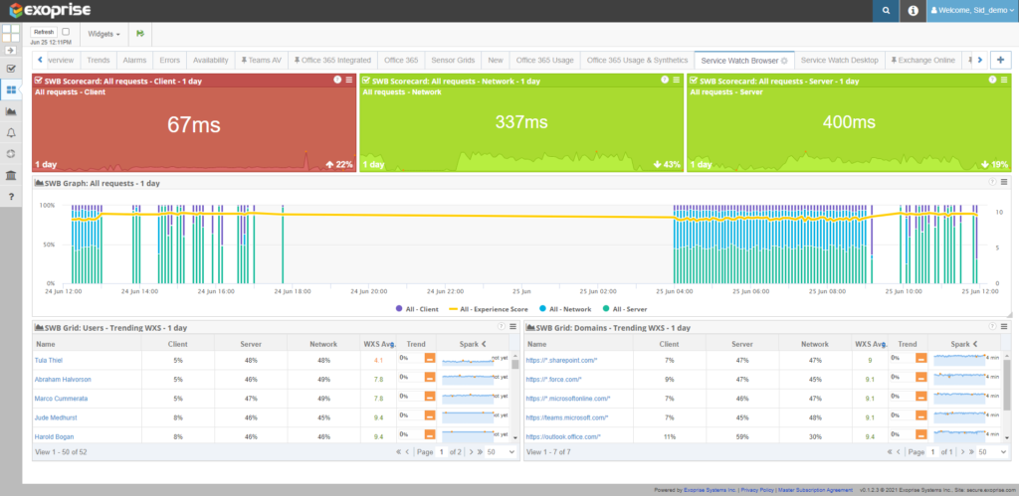Toggle the All - Network legend series
The image size is (1019, 496).
click(x=565, y=309)
